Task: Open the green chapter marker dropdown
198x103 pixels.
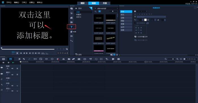Action: click(13, 62)
